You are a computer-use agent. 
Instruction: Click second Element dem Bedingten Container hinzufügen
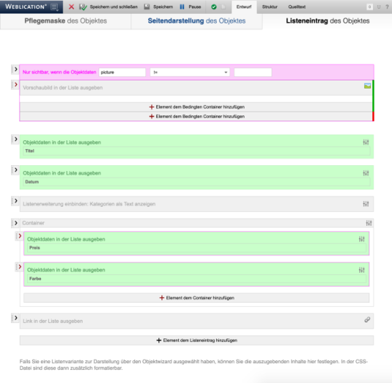196,116
